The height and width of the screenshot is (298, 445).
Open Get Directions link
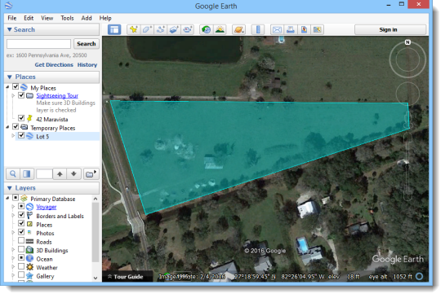pos(54,65)
